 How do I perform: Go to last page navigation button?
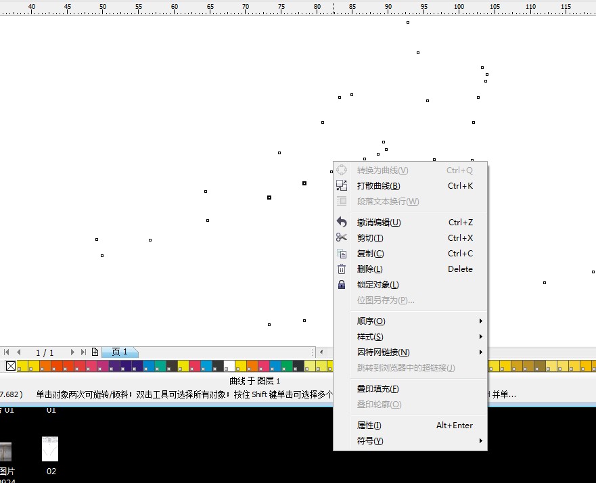pyautogui.click(x=84, y=352)
